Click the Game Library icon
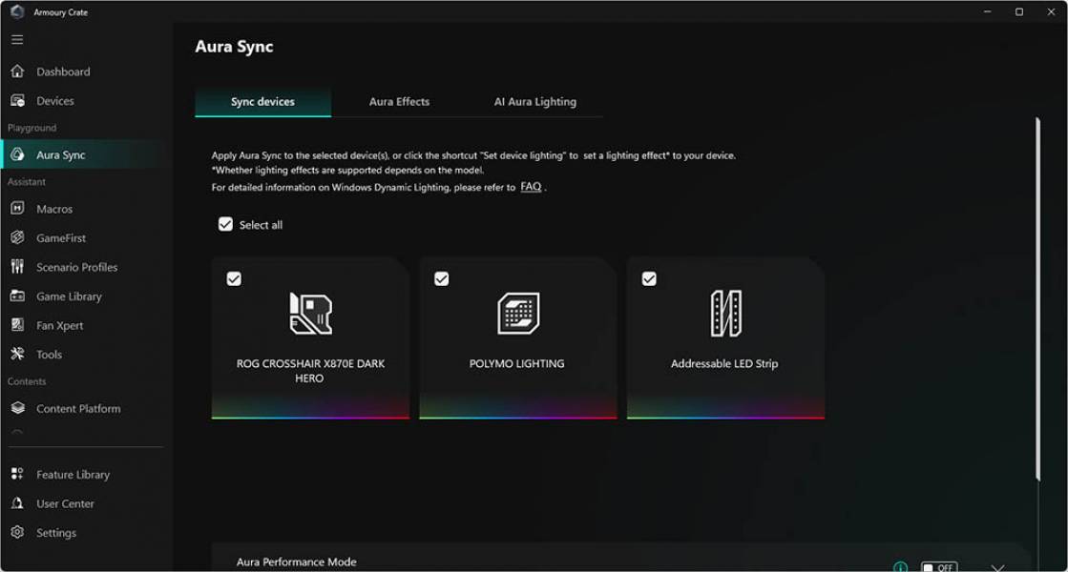Image resolution: width=1068 pixels, height=572 pixels. (18, 296)
